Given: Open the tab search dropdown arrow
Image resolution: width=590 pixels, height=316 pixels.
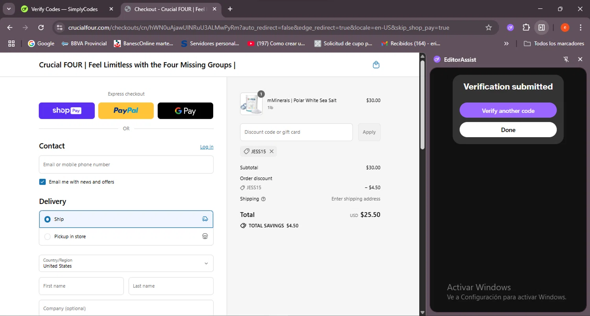Looking at the screenshot, I should 9,9.
